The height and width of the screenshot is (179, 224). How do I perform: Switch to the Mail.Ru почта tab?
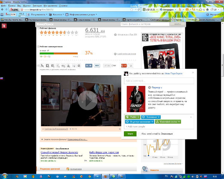pyautogui.click(x=13, y=20)
